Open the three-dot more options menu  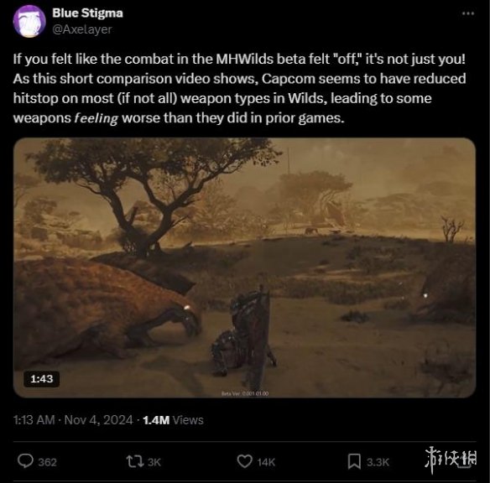[x=468, y=13]
